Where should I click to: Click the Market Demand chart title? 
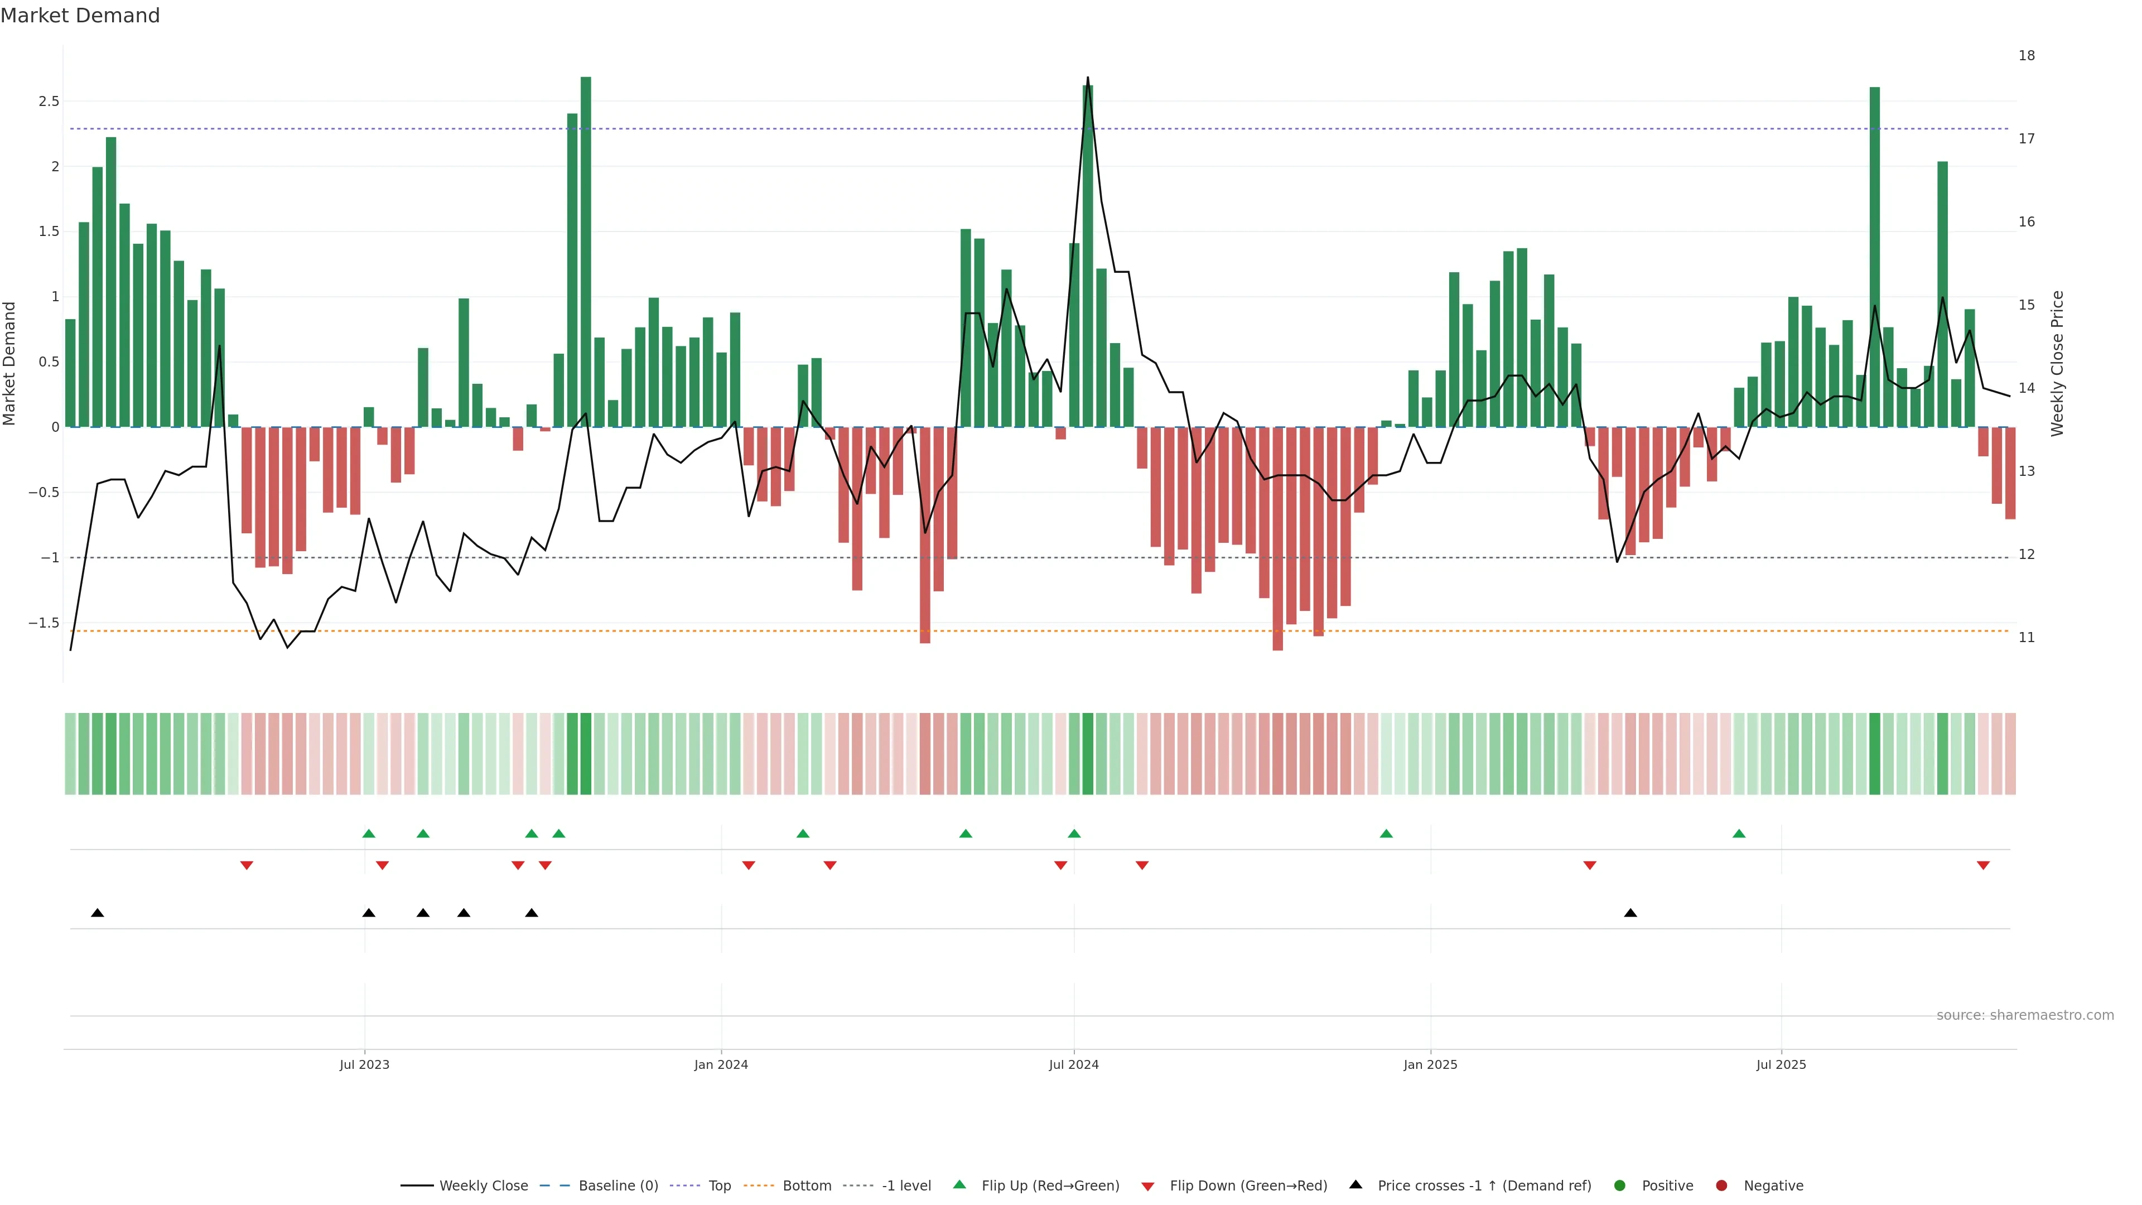point(80,16)
